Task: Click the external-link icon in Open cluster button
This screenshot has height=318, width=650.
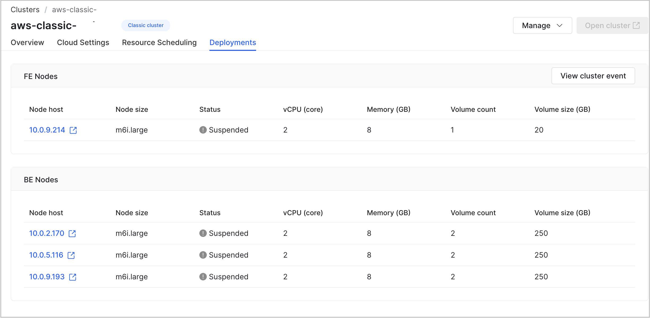Action: pos(636,25)
